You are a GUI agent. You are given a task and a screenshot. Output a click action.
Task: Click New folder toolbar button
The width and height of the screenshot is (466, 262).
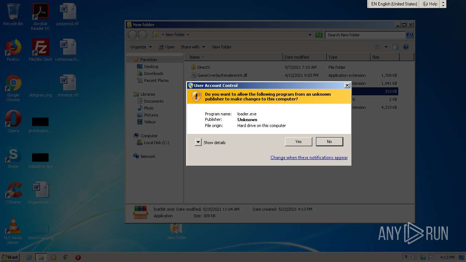[x=222, y=47]
